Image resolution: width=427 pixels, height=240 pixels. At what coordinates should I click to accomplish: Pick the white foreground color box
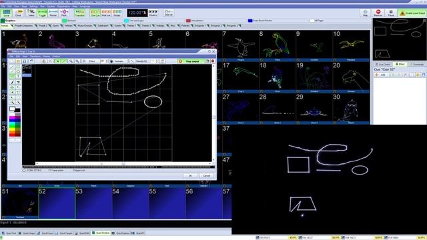point(12,109)
